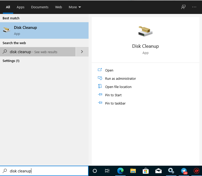Open Microsoft Store from taskbar

(146, 171)
